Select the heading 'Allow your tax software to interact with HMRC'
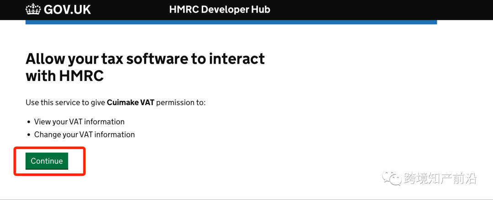This screenshot has width=493, height=200. [145, 67]
